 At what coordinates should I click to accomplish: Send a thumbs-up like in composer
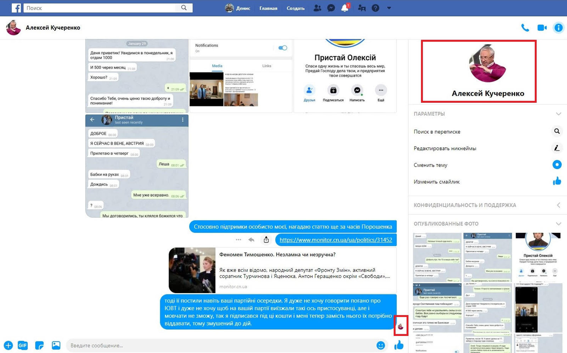[399, 345]
